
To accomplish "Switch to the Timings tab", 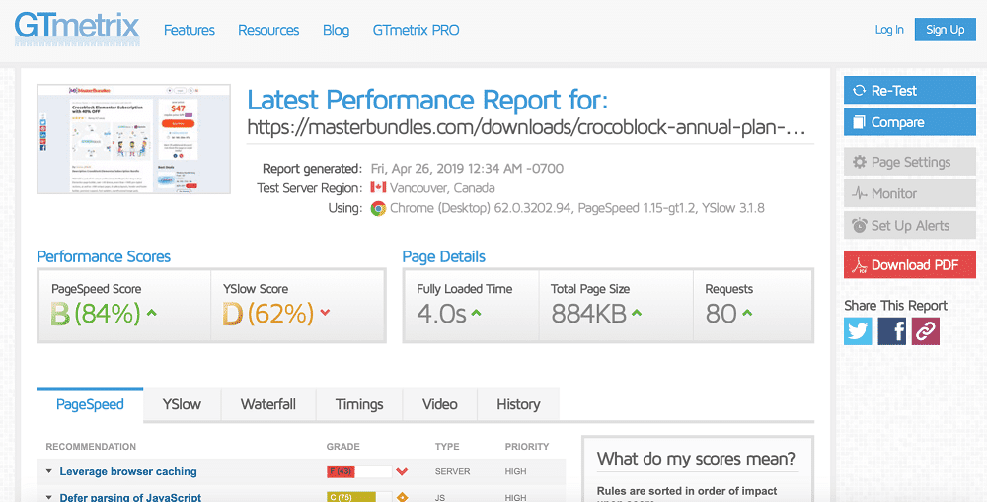I will [x=359, y=404].
